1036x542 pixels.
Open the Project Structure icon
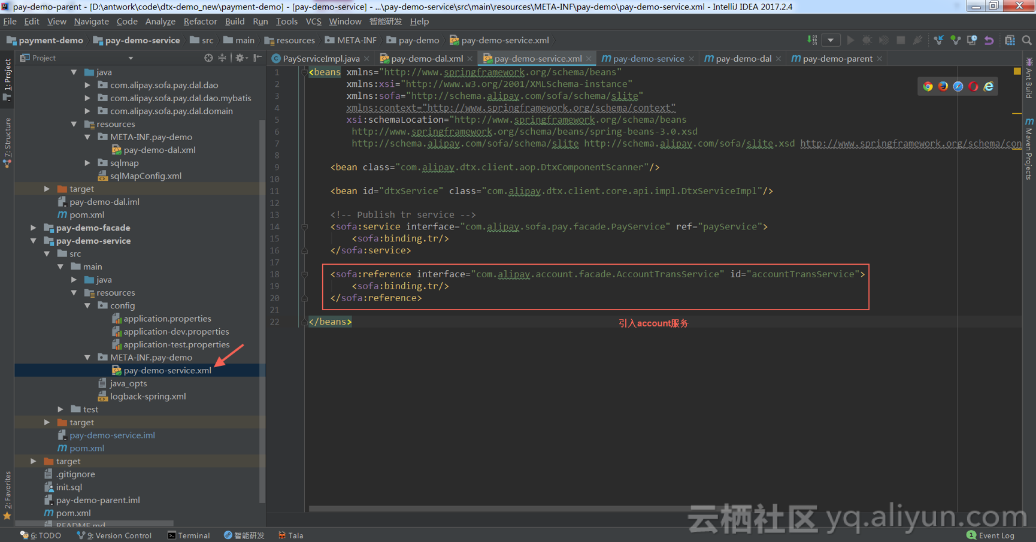coord(1010,40)
